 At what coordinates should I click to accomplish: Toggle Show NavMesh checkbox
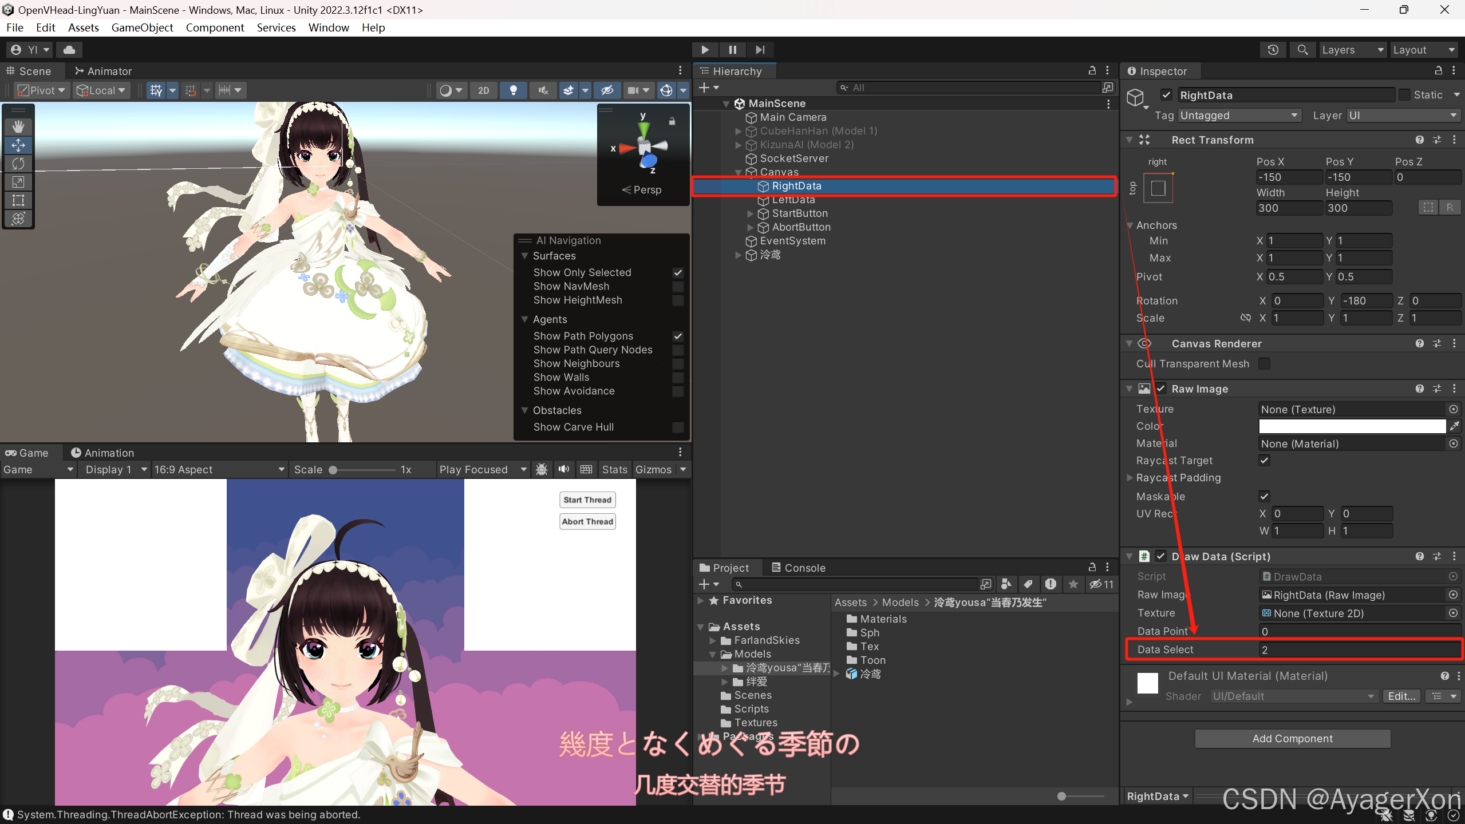click(x=678, y=287)
